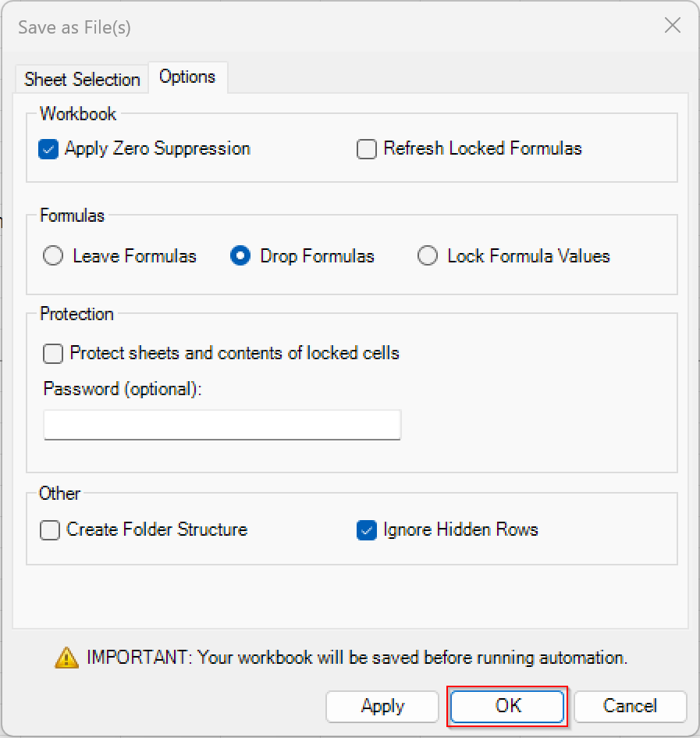Focus the optional Password input field
Viewport: 700px width, 738px height.
coord(222,425)
